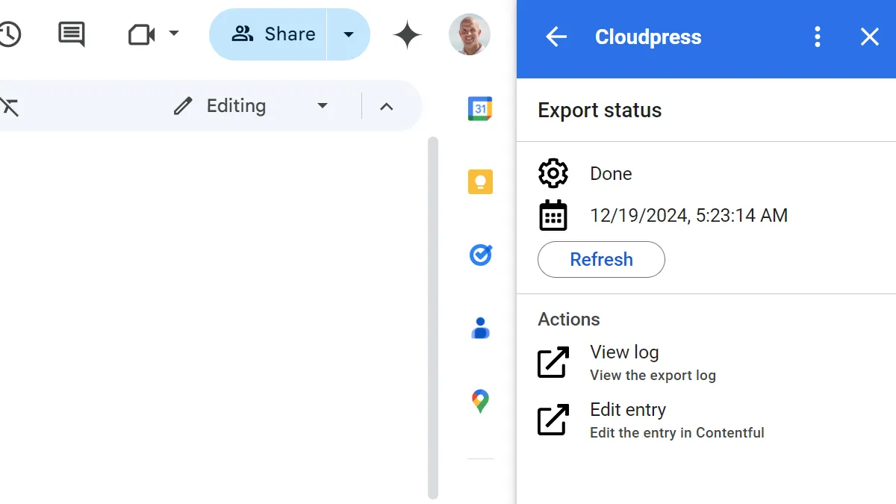Open Google Tasks side panel icon

pyautogui.click(x=480, y=255)
